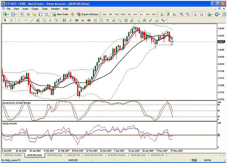The image size is (227, 163).
Task: Select the horizontal line tool
Action: (26, 20)
